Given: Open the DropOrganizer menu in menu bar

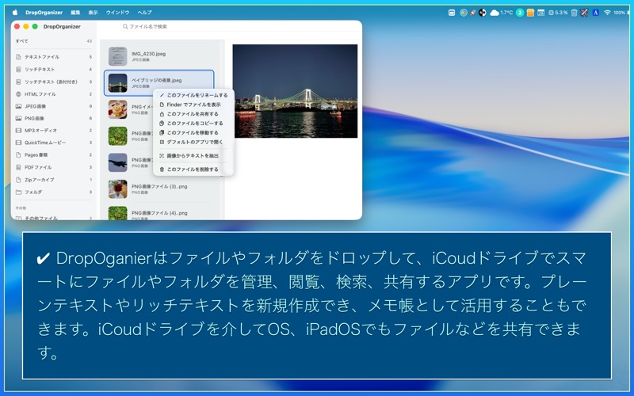Looking at the screenshot, I should click(x=44, y=13).
